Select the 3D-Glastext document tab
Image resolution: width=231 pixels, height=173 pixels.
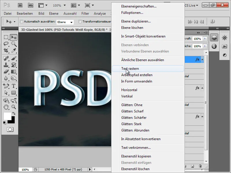[64, 30]
